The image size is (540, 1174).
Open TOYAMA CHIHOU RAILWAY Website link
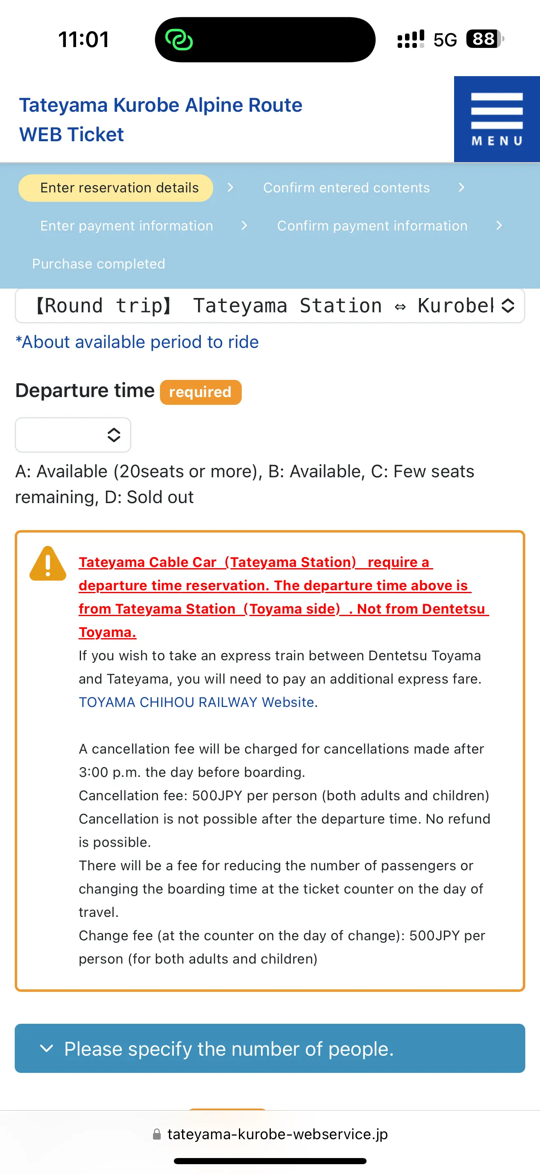point(196,702)
